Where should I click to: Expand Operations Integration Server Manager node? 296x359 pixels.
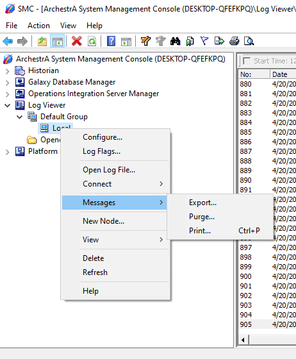[8, 94]
